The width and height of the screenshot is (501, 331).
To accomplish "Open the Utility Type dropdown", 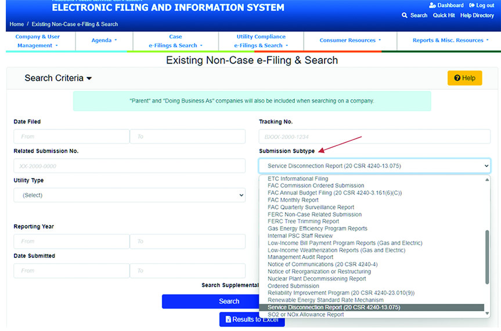I will pyautogui.click(x=129, y=195).
